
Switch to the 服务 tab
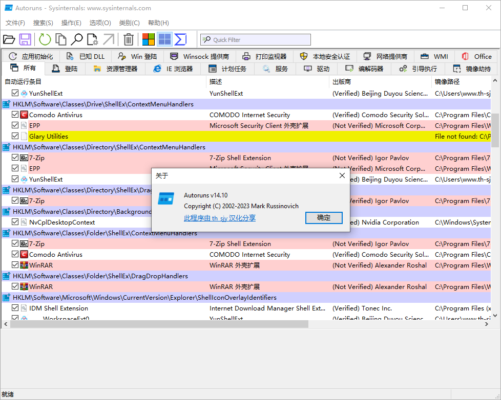(x=275, y=69)
